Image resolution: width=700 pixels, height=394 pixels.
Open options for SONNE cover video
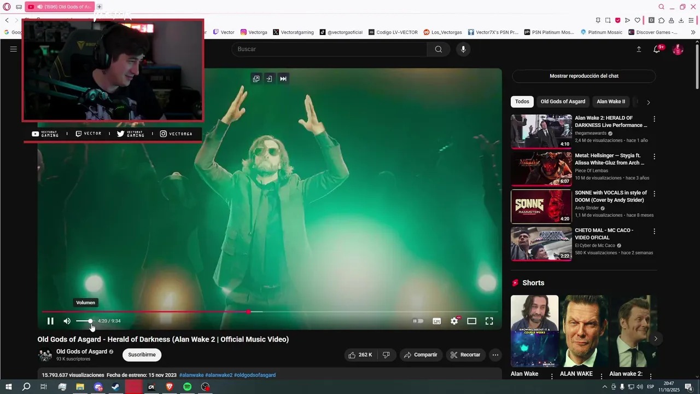point(654,194)
